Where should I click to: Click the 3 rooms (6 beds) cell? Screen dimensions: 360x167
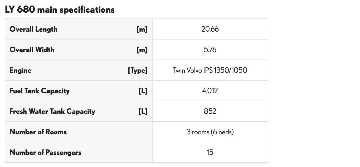[x=210, y=132]
